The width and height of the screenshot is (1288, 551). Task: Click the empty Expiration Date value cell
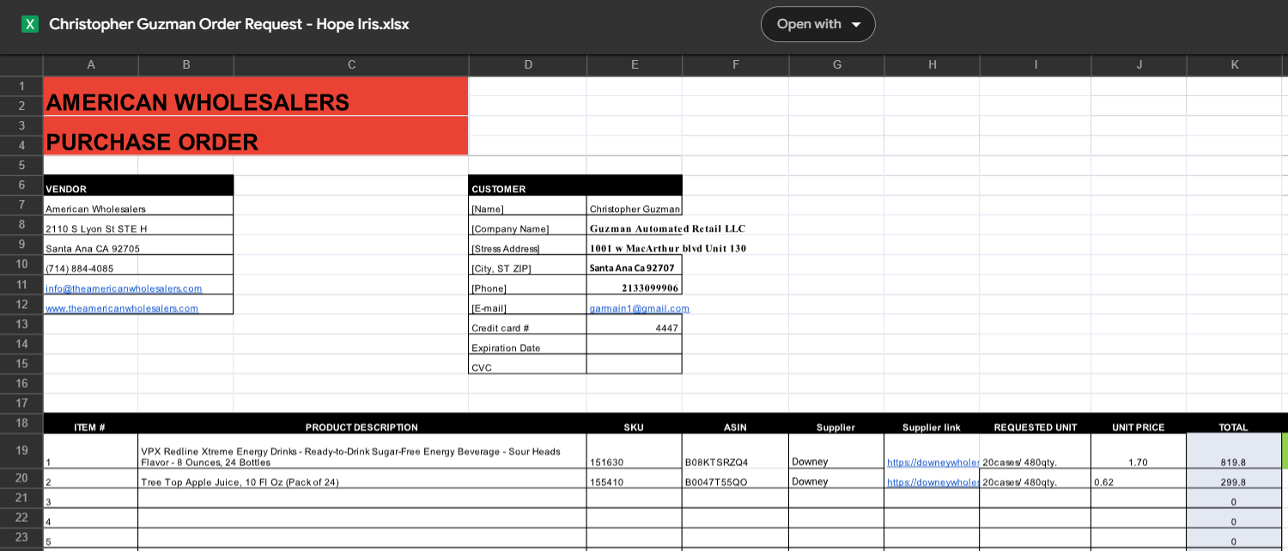(x=635, y=344)
